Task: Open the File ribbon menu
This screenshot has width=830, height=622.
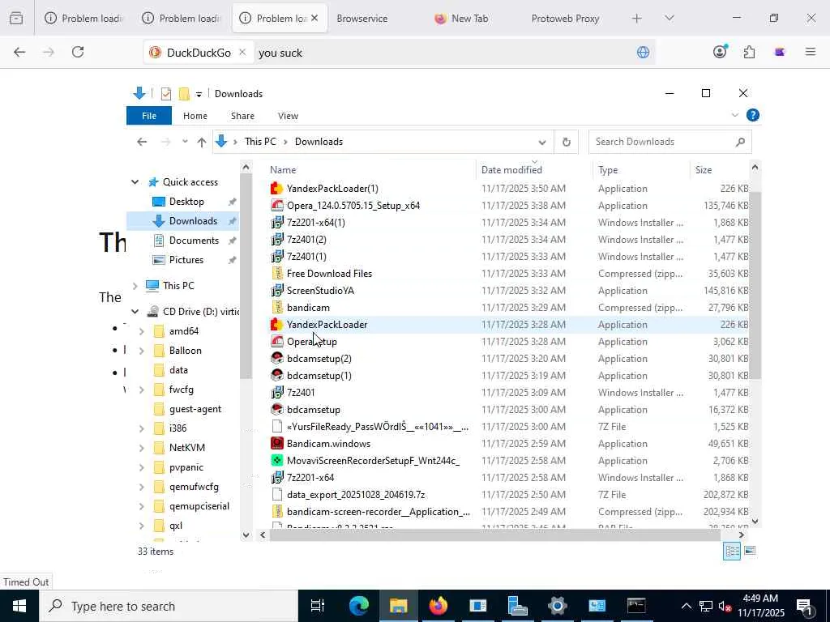Action: tap(149, 115)
